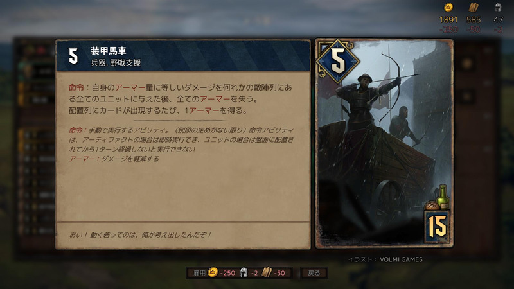Click the gold crown coin icon at top

(x=448, y=7)
